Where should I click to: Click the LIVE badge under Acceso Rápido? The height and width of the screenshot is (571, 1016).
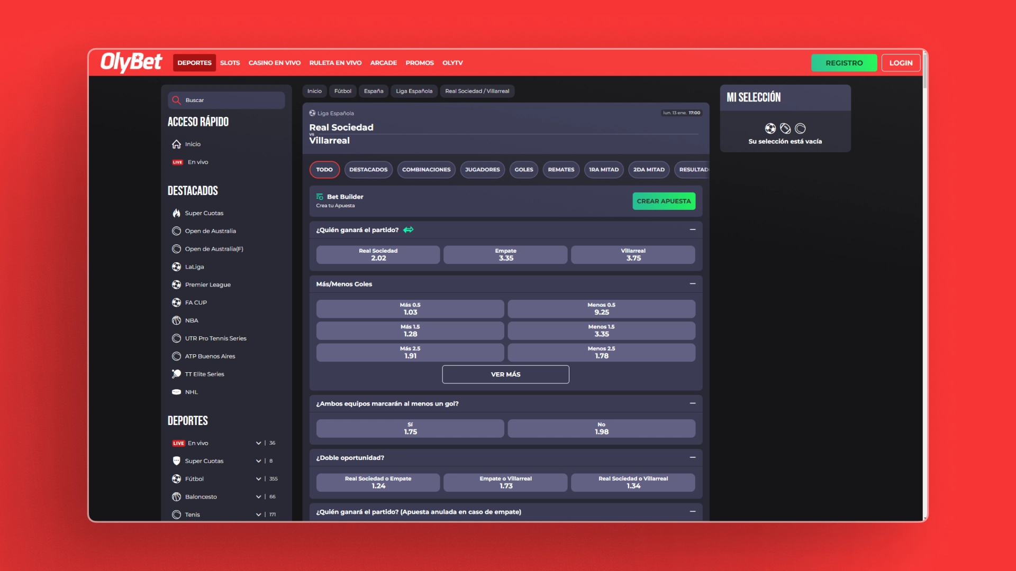pyautogui.click(x=177, y=162)
